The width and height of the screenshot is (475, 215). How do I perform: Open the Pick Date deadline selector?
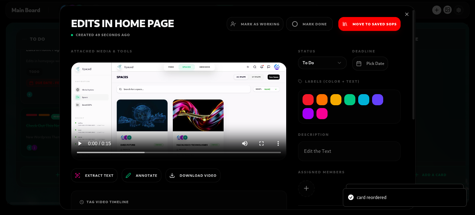[x=370, y=63]
